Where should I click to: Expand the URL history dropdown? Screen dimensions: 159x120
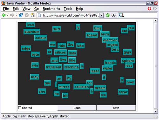[x=101, y=15]
